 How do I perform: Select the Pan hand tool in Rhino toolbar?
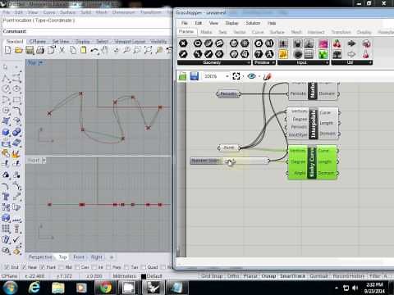pyautogui.click(x=104, y=50)
